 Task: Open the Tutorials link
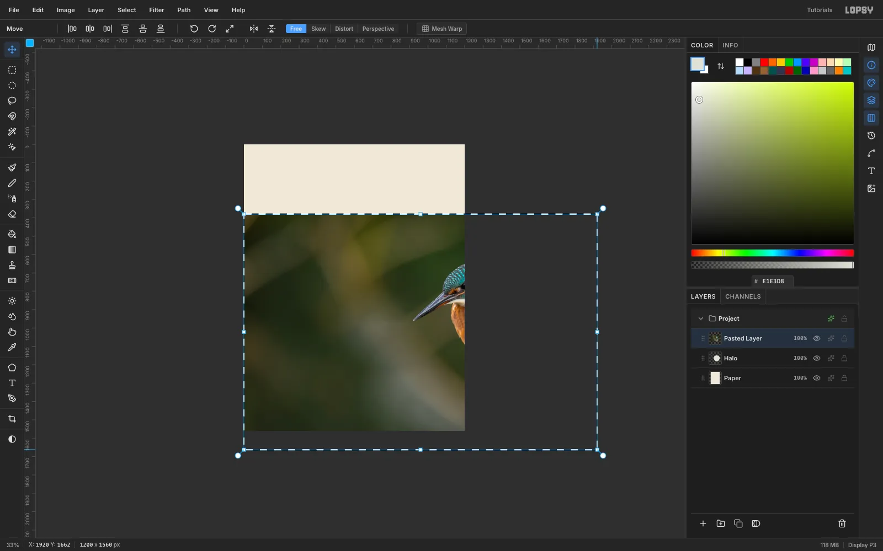pyautogui.click(x=820, y=10)
